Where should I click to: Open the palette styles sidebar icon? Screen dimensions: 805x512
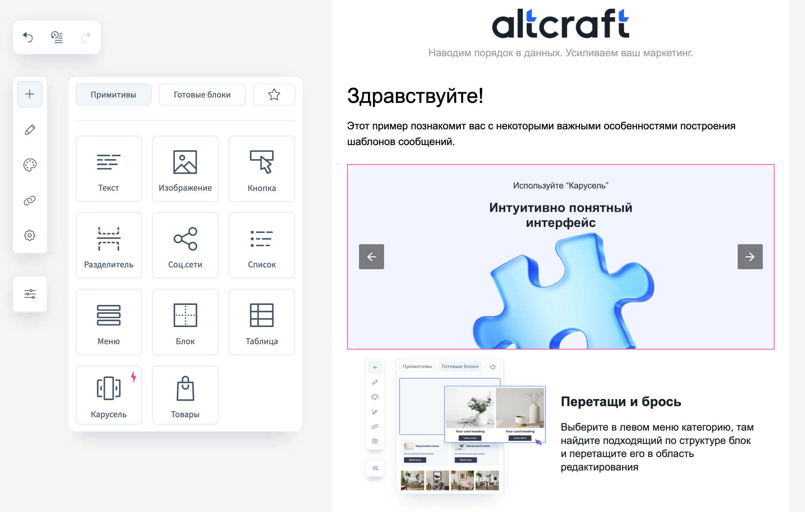[30, 165]
